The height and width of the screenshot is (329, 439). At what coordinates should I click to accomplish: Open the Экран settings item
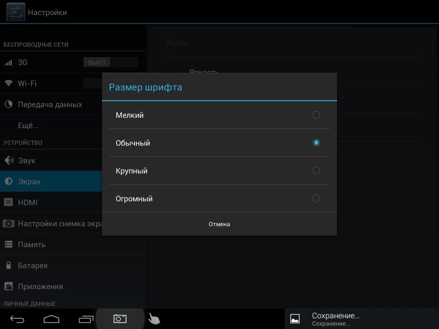29,182
